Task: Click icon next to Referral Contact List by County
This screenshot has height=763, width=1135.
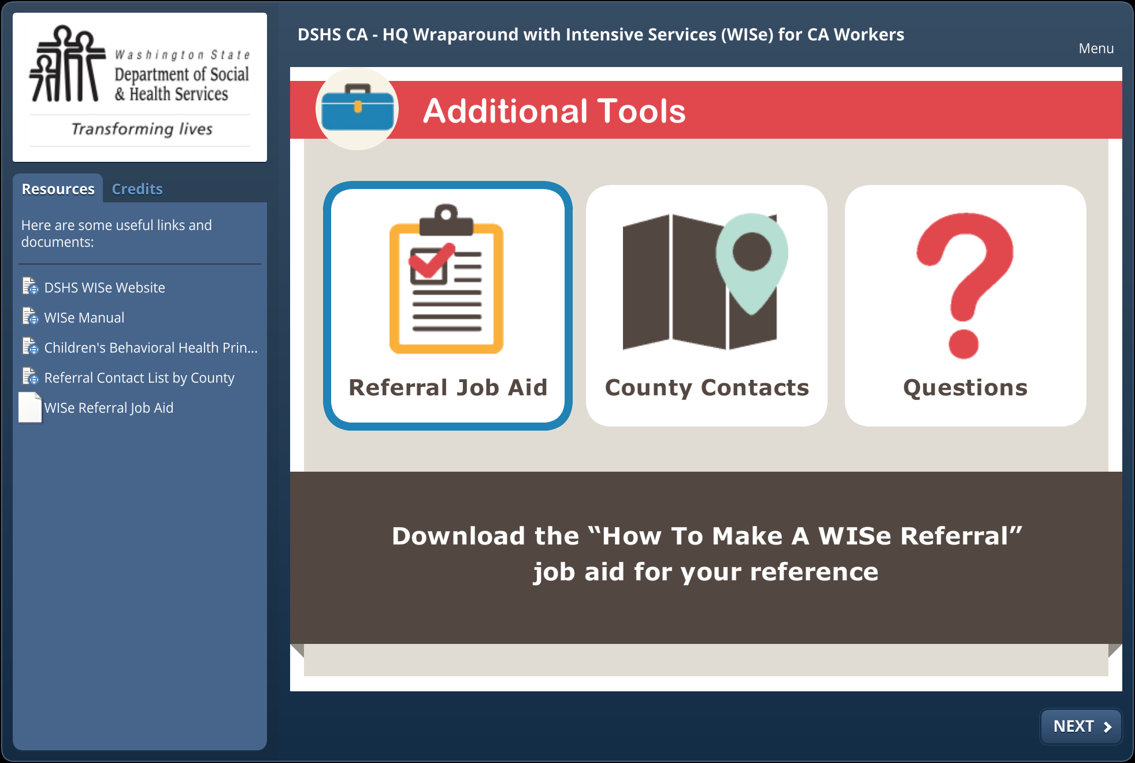Action: point(30,377)
